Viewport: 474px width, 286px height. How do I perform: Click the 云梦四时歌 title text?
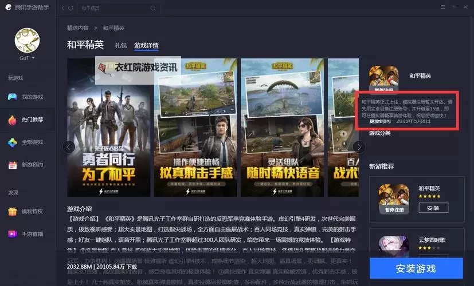pos(432,240)
